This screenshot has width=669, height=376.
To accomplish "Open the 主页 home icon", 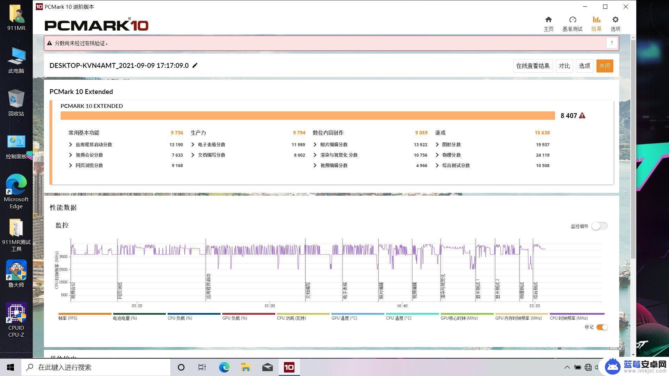I will [x=548, y=24].
